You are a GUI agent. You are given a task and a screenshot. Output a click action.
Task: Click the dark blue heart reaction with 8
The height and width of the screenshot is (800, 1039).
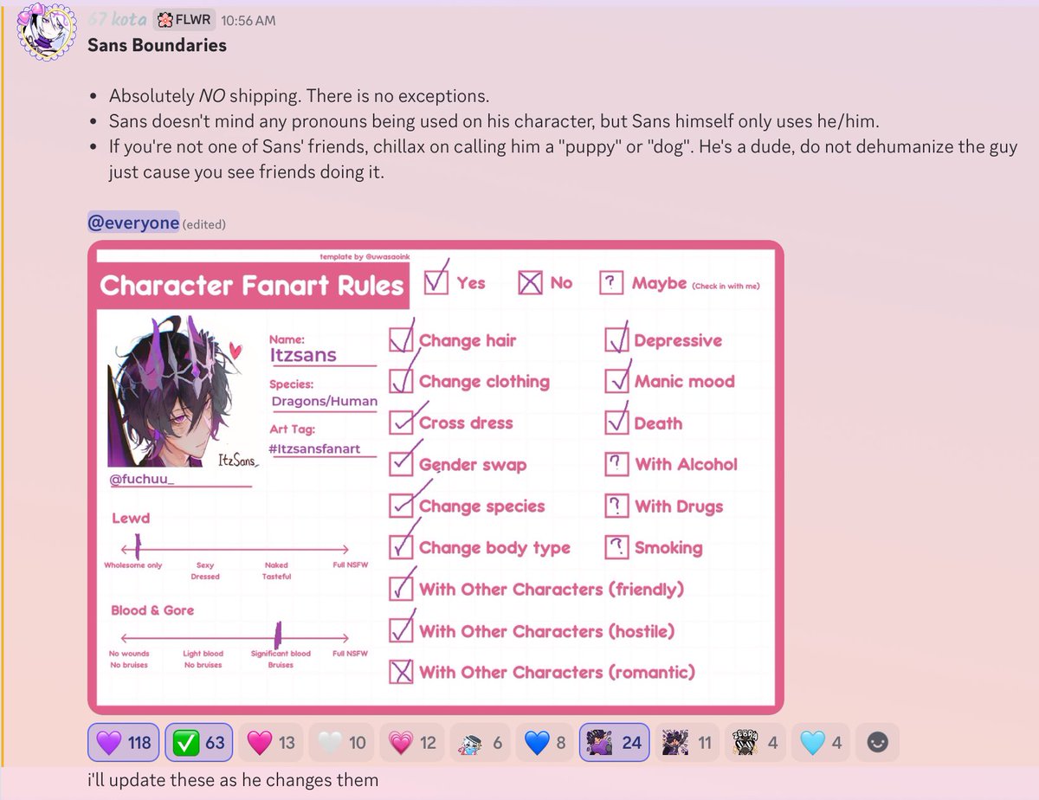[544, 742]
